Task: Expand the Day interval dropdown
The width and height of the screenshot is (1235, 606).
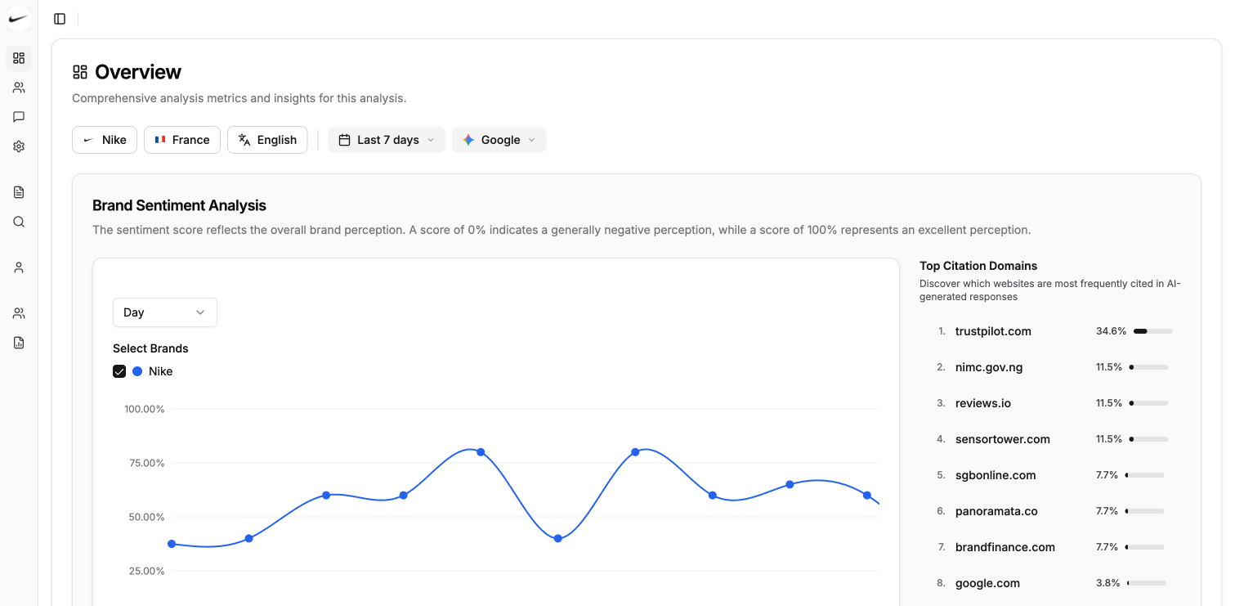Action: coord(164,312)
